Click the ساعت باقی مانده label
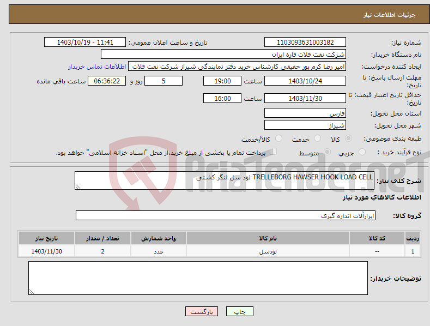Viewport: 430px width, 326px height. click(61, 82)
